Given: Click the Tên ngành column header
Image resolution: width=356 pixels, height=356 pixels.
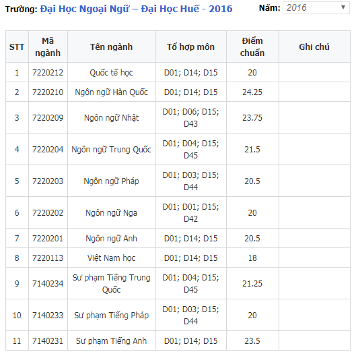Looking at the screenshot, I should tap(112, 47).
